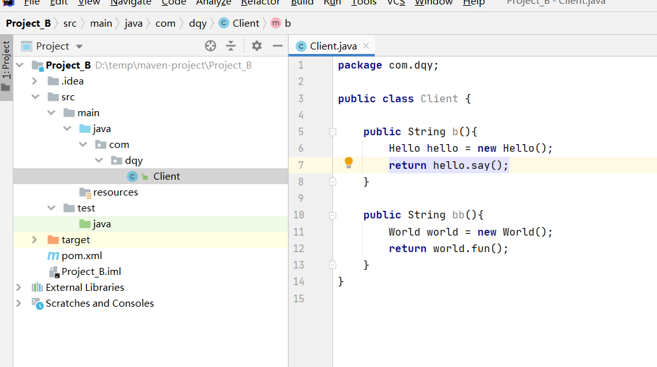The height and width of the screenshot is (367, 657).
Task: Click dqy in the breadcrumb
Action: (x=198, y=24)
